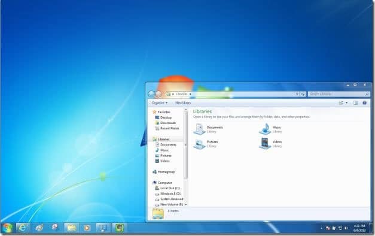Open the view options dropdown arrow

coord(346,103)
